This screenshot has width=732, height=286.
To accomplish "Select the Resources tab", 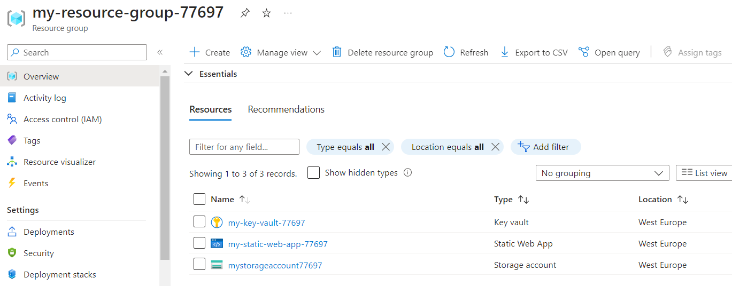I will tap(211, 109).
